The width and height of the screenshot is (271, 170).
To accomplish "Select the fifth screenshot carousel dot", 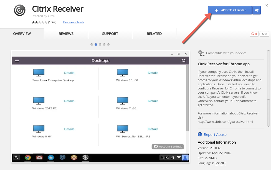I will [108, 44].
